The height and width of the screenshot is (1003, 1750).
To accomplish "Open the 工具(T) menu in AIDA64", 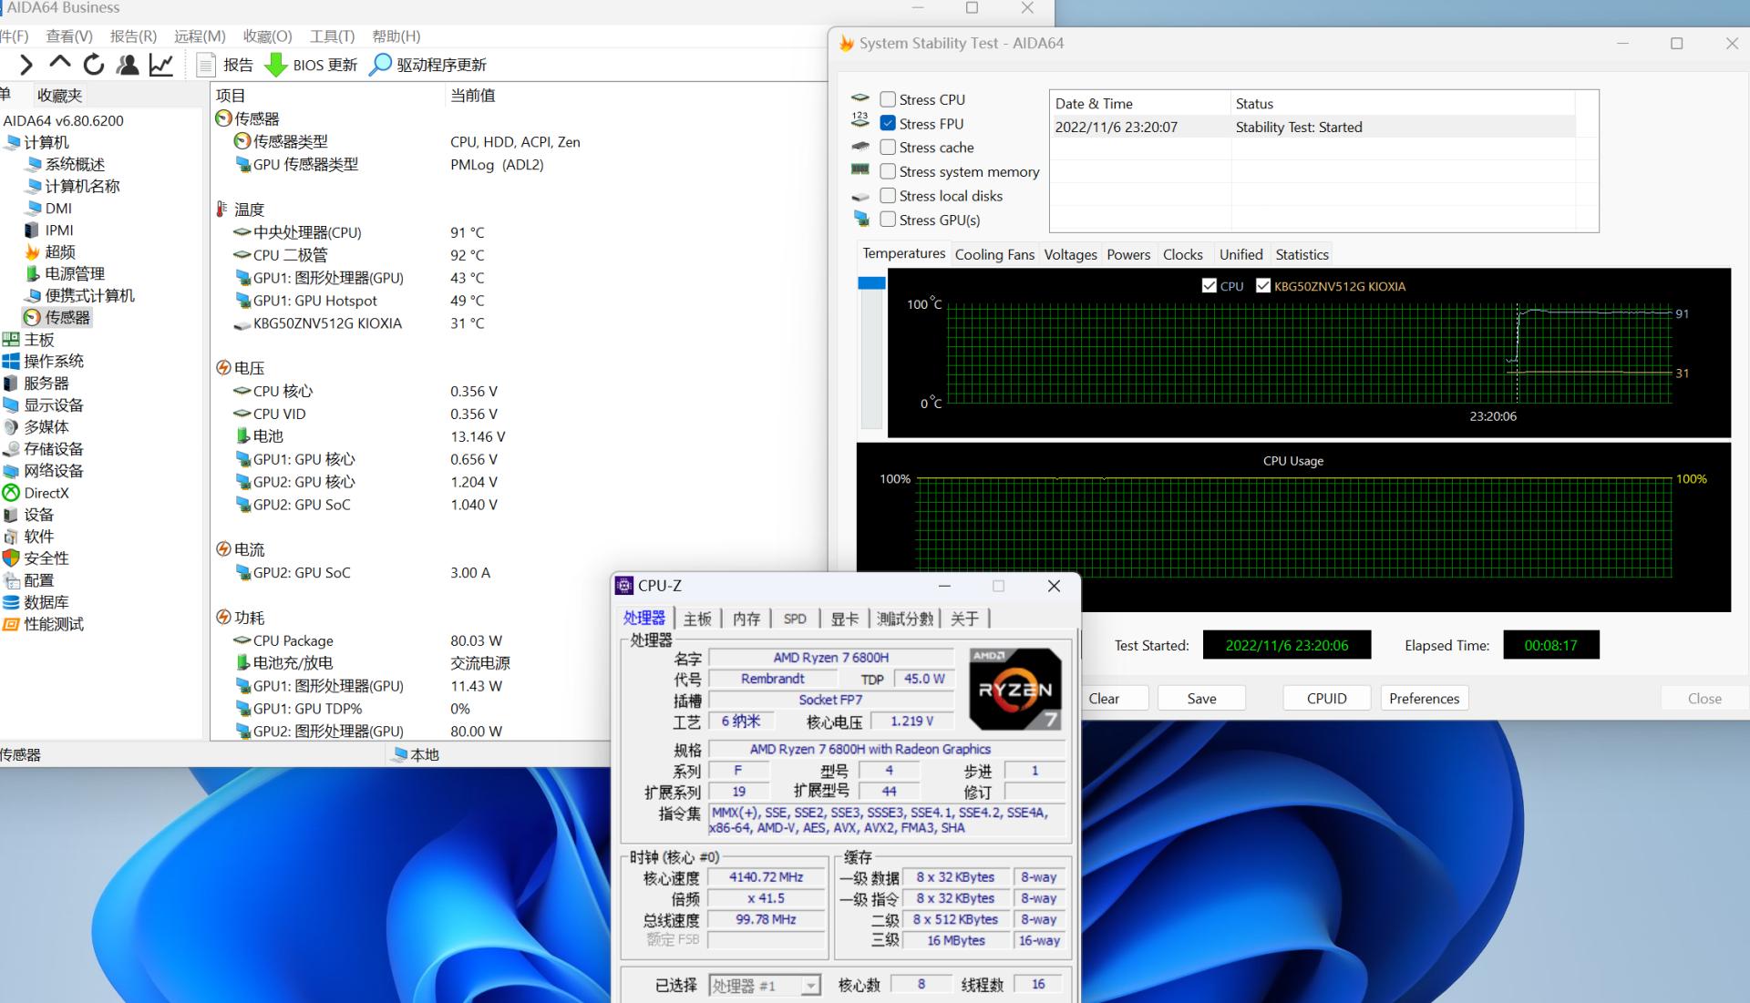I will [x=331, y=36].
